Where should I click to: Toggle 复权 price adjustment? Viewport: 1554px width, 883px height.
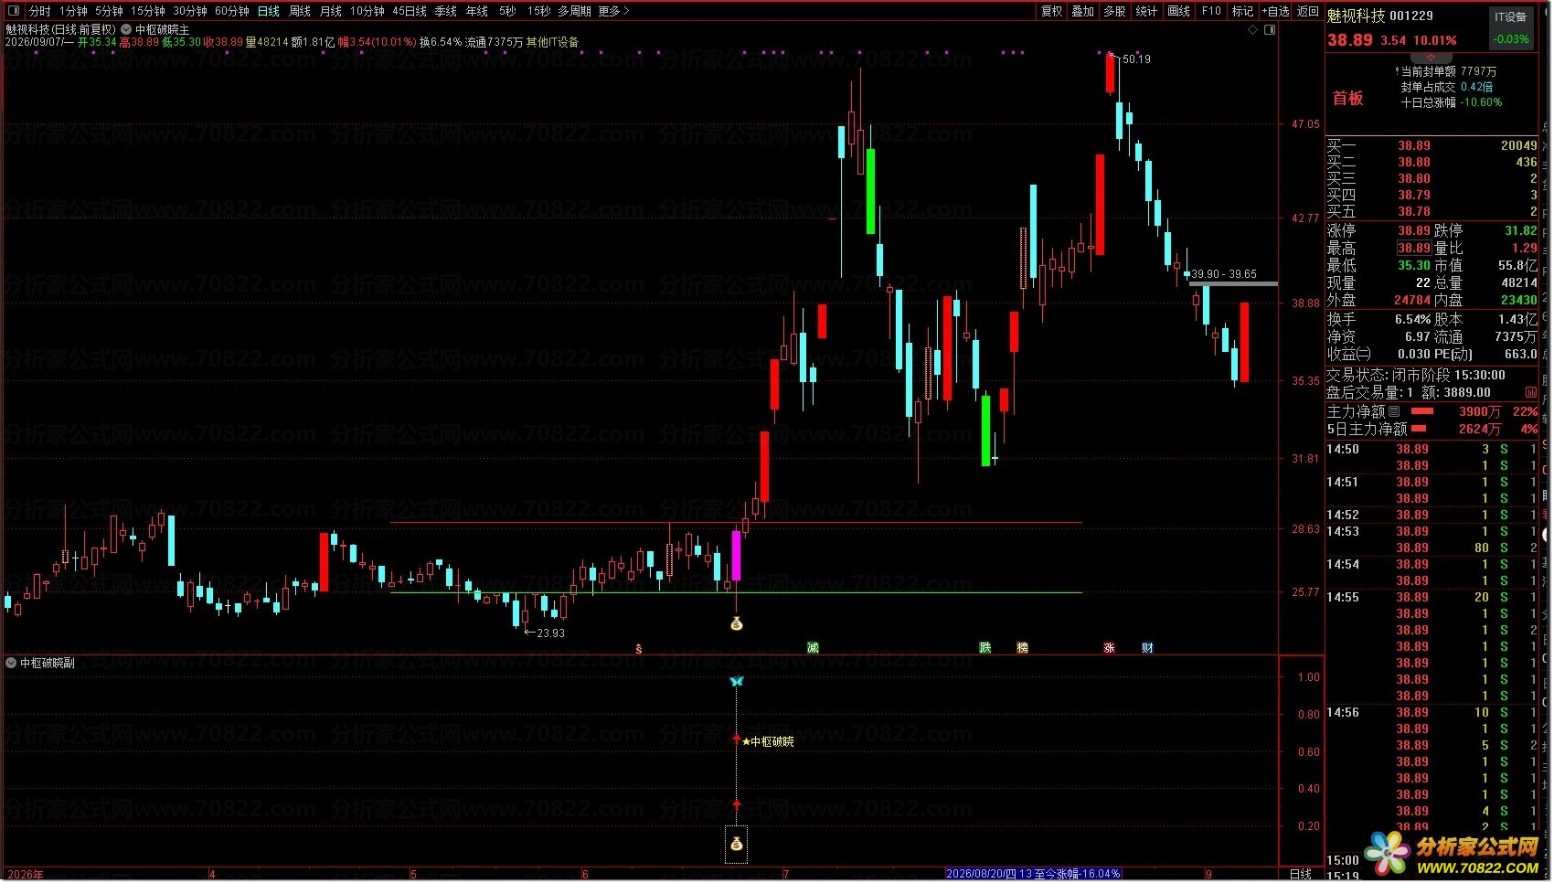tap(1052, 11)
